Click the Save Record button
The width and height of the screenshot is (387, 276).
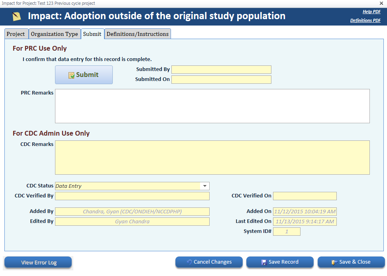(280, 262)
